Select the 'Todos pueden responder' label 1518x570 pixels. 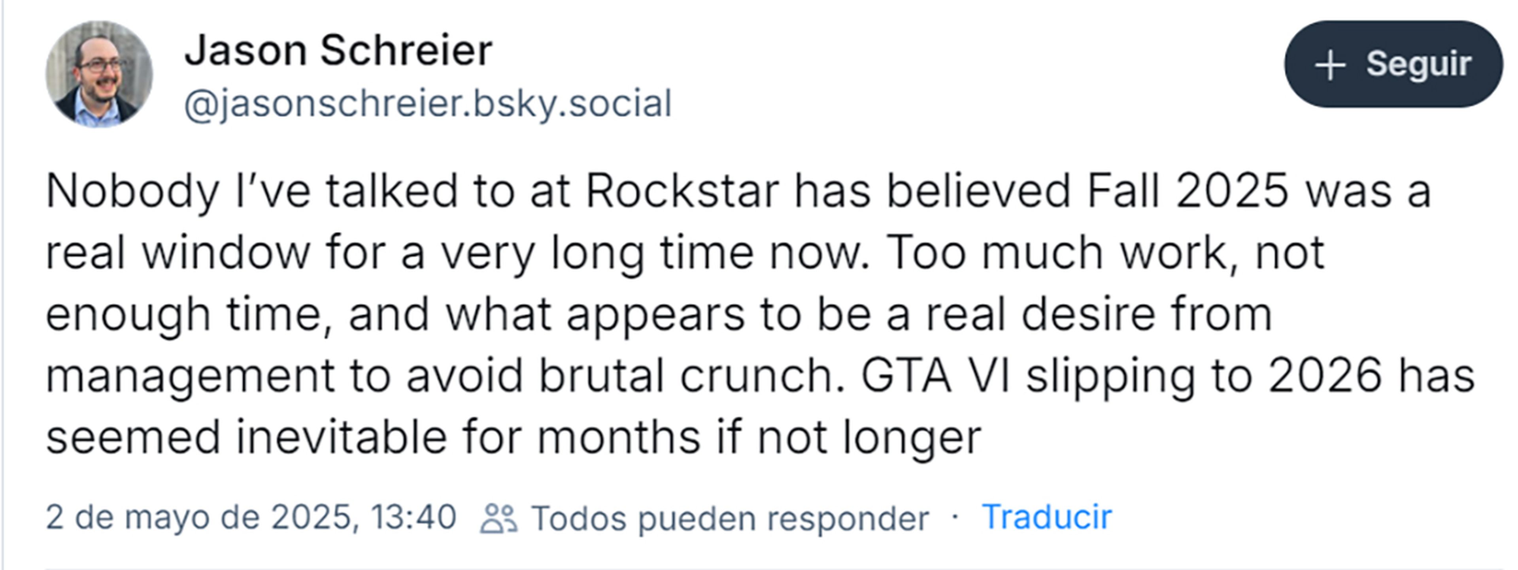tap(730, 519)
